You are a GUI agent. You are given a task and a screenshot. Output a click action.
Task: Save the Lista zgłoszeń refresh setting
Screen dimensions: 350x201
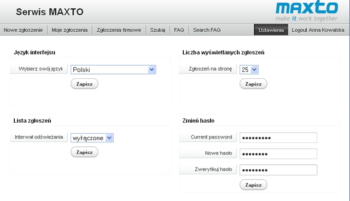coord(84,152)
